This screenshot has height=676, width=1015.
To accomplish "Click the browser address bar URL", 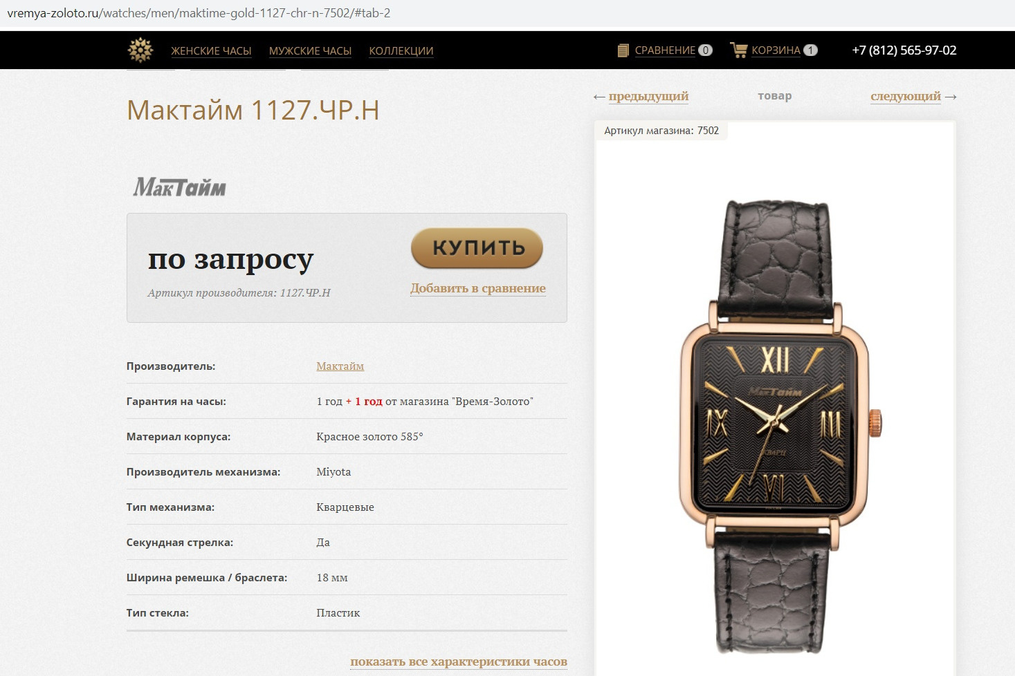I will coord(199,13).
